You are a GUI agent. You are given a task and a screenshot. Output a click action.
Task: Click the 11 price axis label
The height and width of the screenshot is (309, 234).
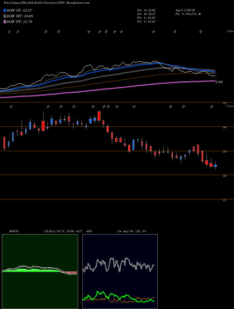[225, 200]
